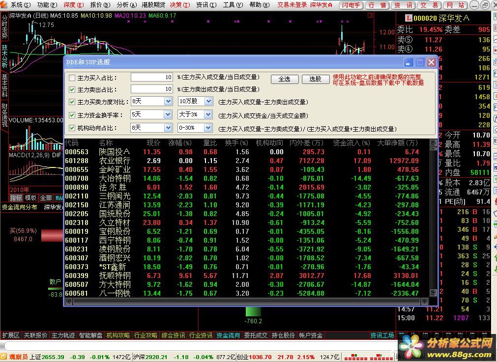Open the 资讯工场 bottom tab
Image resolution: width=497 pixels, height=362 pixels.
click(382, 335)
